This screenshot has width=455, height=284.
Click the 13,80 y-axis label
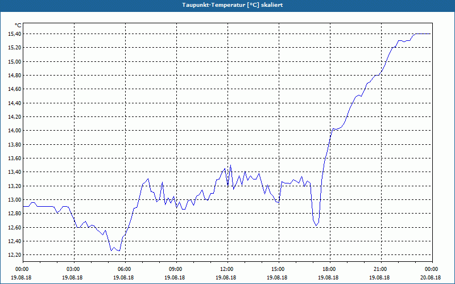(x=15, y=144)
